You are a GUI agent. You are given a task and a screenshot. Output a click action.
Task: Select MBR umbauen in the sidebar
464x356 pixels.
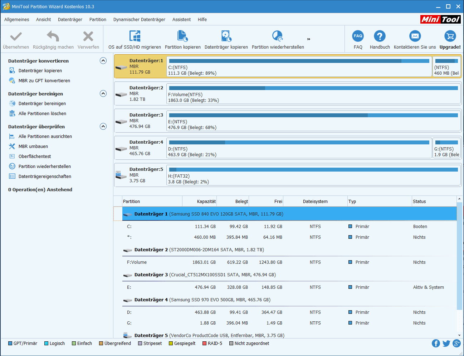pos(33,147)
